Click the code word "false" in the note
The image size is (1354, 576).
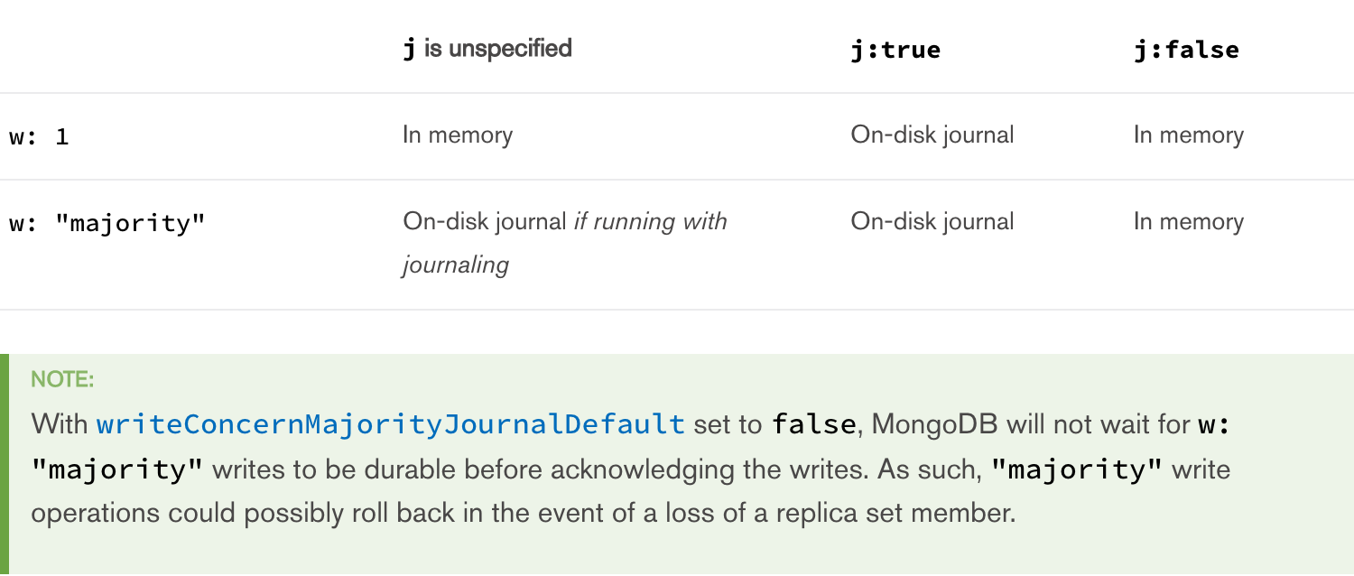click(813, 423)
